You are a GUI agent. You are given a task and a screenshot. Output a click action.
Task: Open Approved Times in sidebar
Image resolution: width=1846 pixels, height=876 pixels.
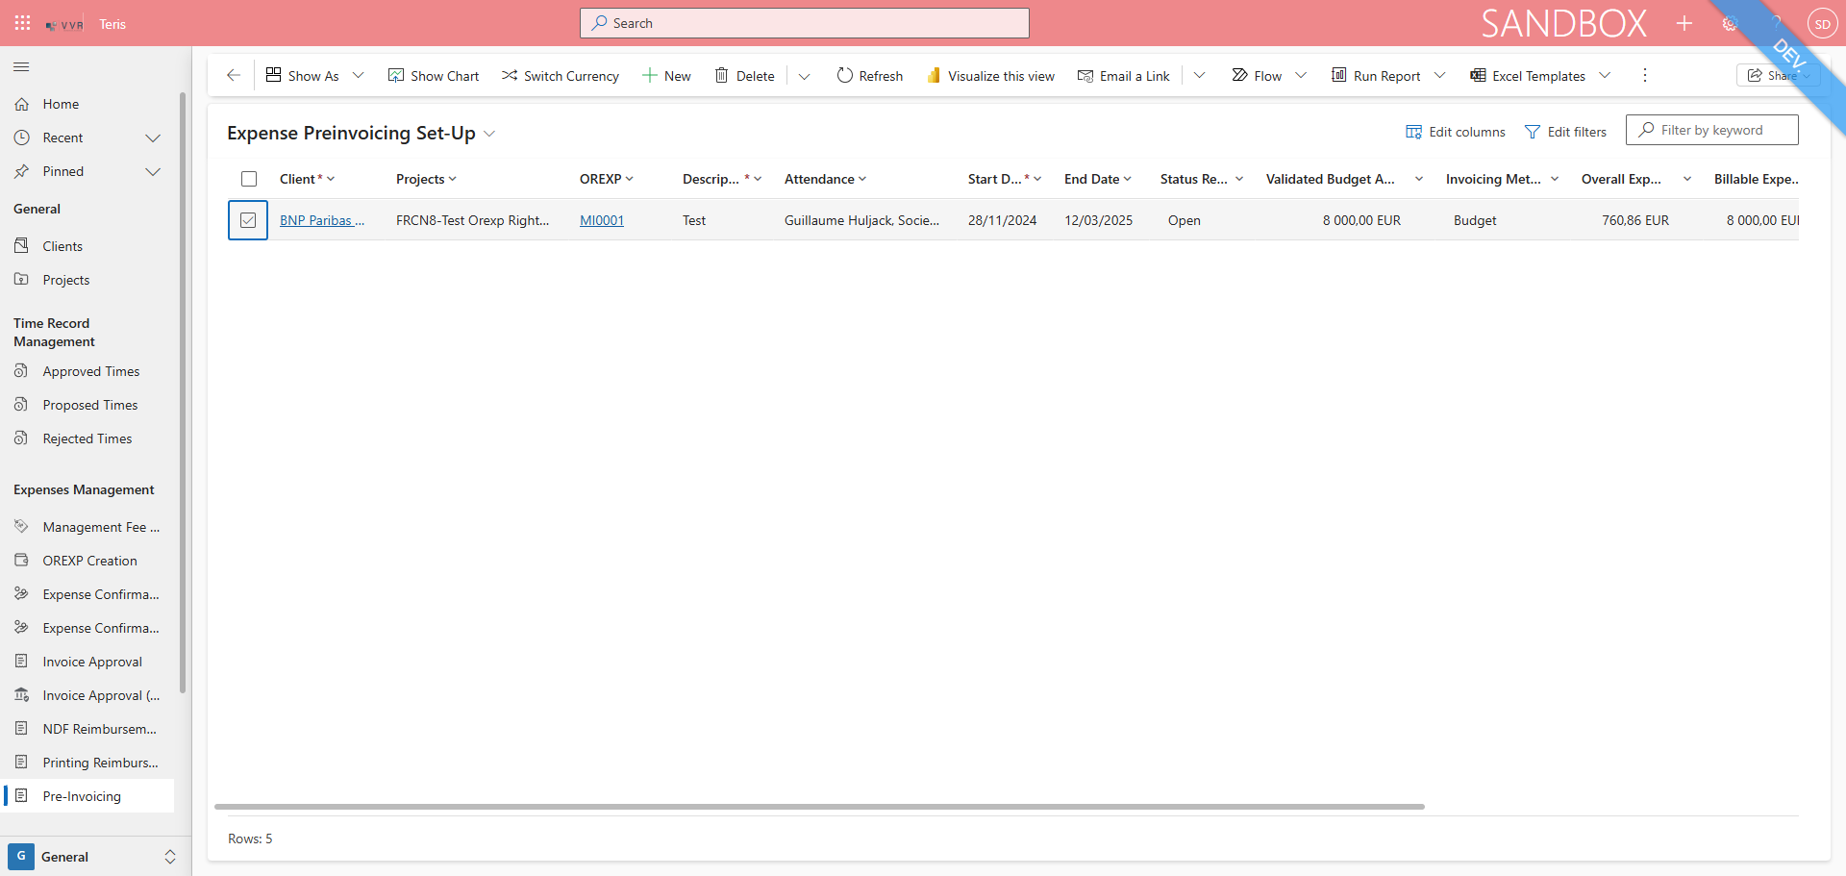(x=87, y=371)
